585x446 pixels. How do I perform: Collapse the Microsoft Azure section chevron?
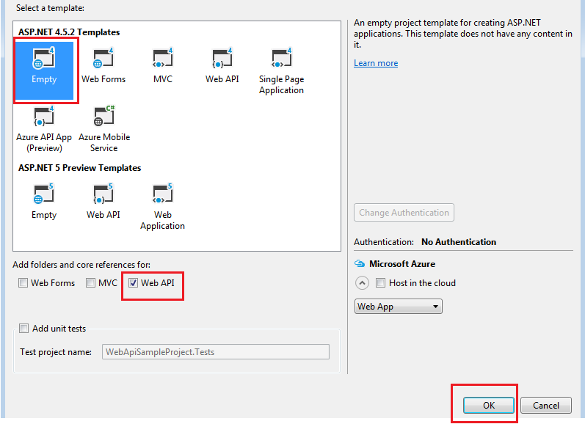(x=362, y=283)
